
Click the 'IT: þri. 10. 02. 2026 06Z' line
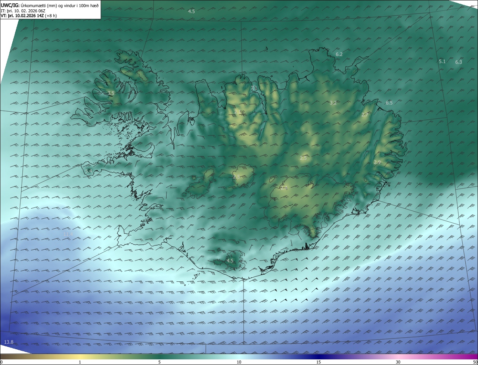(23, 11)
